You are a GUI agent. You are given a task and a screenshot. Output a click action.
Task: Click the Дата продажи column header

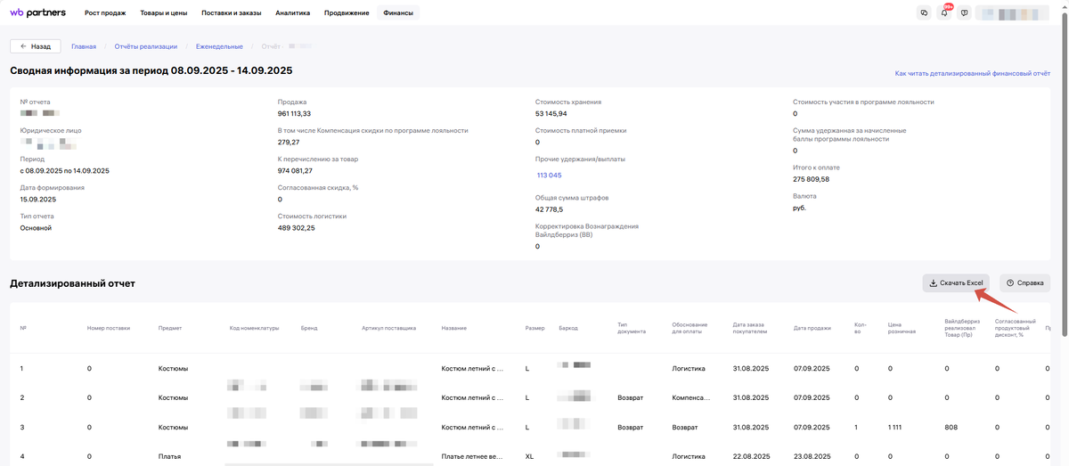812,329
